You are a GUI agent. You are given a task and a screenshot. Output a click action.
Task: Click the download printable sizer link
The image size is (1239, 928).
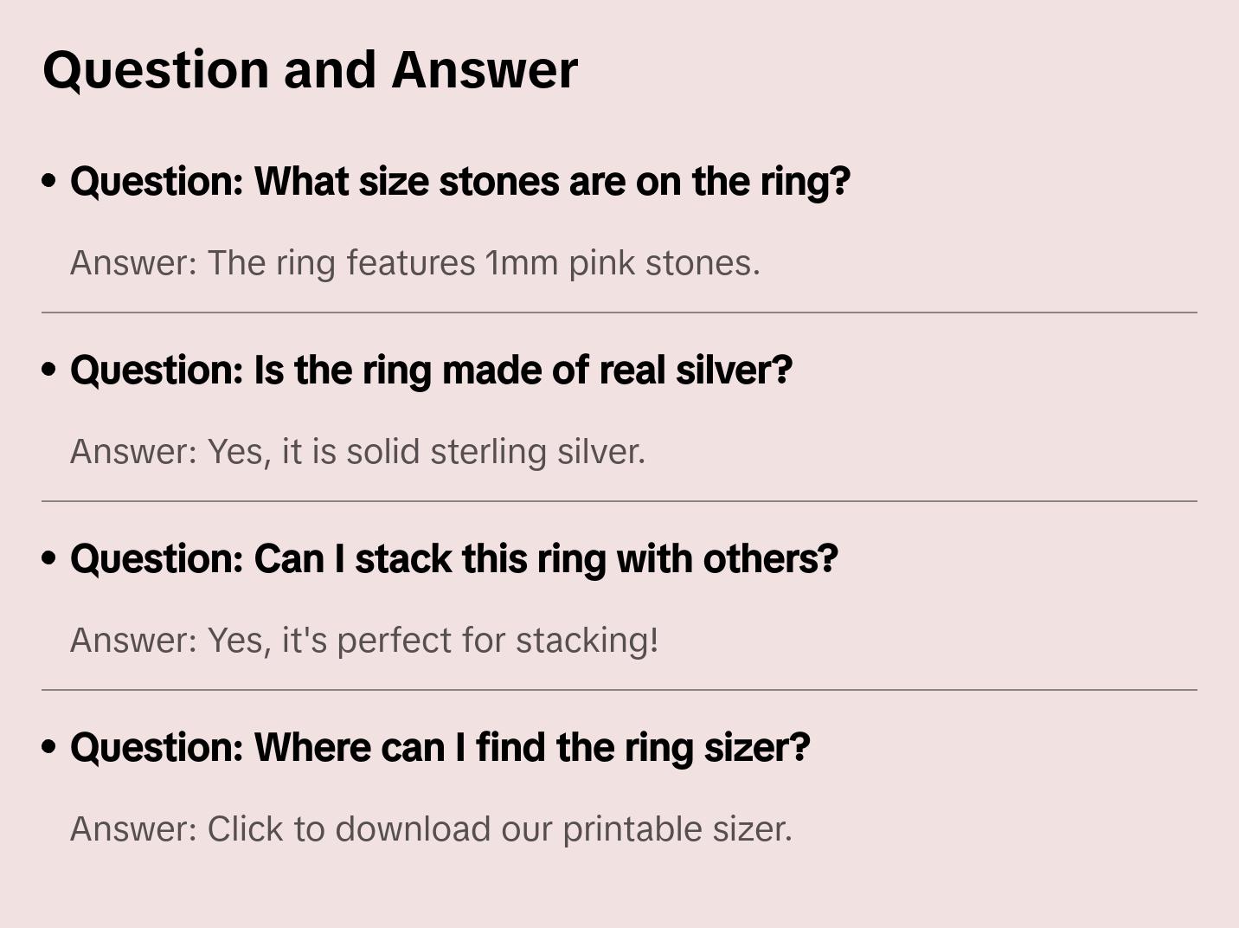(x=499, y=829)
